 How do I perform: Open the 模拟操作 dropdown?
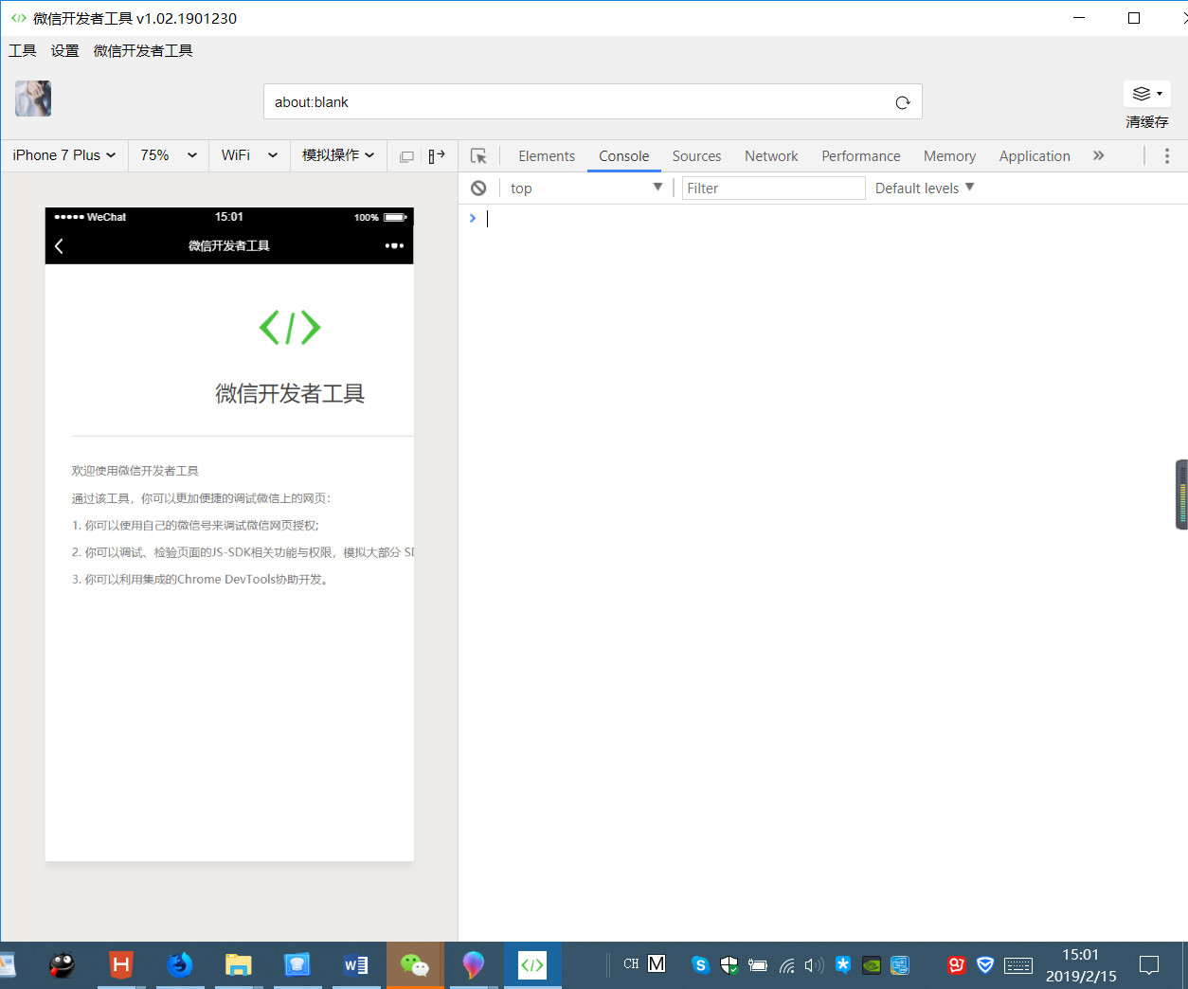click(x=337, y=155)
